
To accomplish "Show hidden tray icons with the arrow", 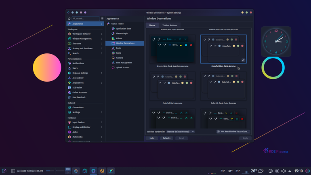I will pyautogui.click(x=290, y=171).
